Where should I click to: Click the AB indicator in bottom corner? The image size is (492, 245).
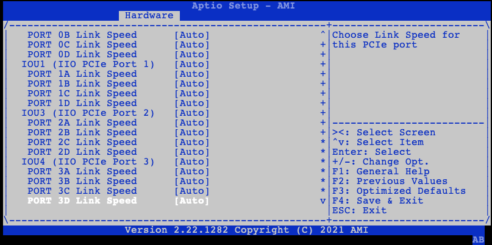pyautogui.click(x=478, y=240)
